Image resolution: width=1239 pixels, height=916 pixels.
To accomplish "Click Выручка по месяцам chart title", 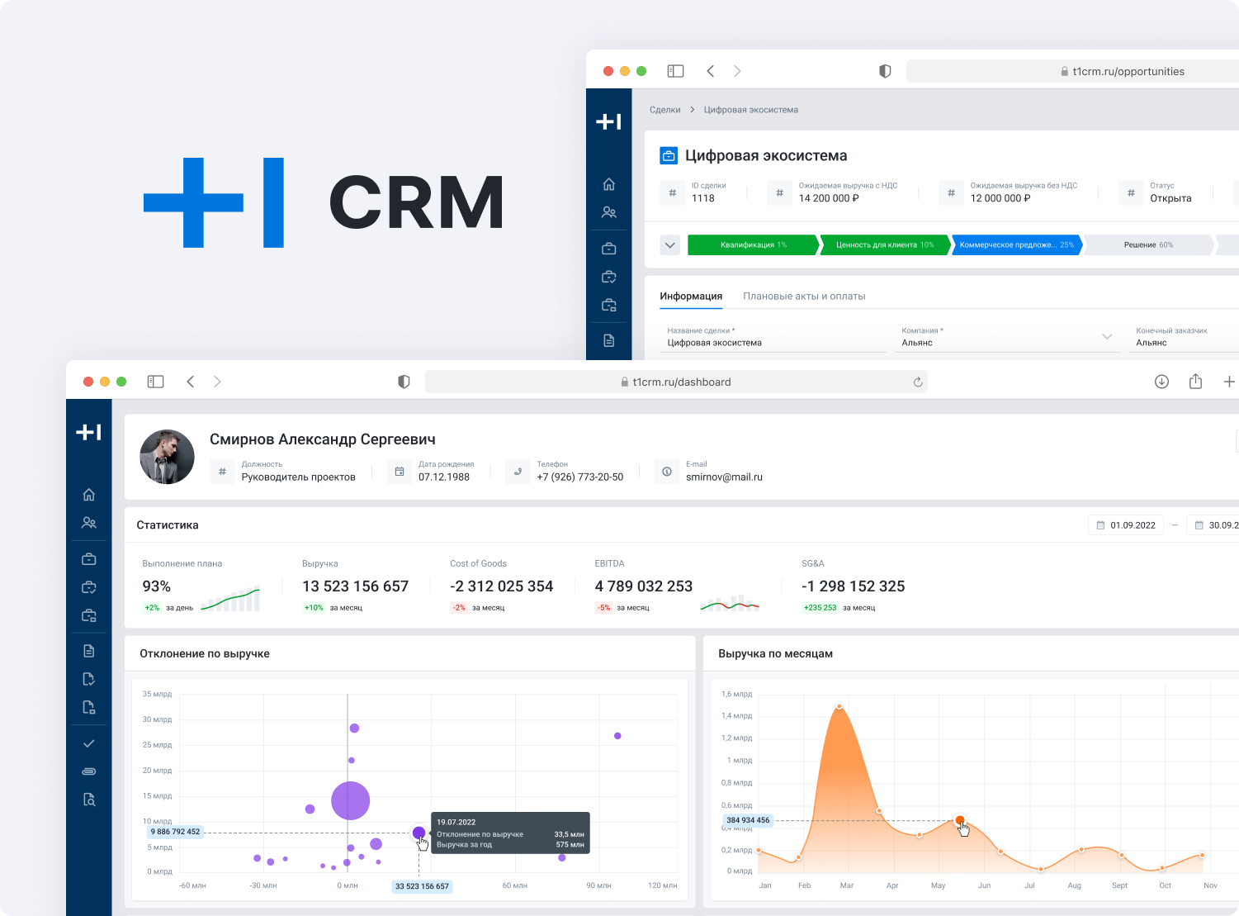I will 776,653.
